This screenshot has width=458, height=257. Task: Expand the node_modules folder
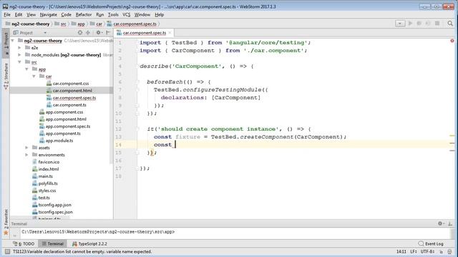tap(19, 55)
